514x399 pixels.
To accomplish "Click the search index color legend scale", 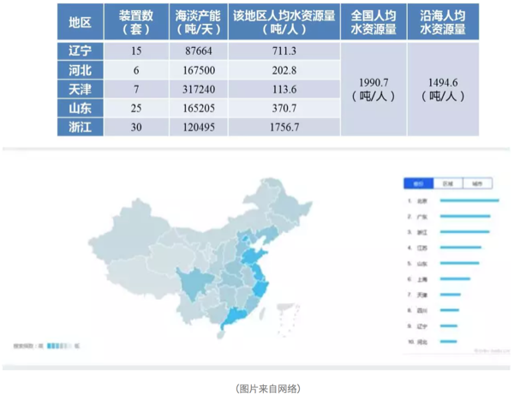I will click(x=57, y=344).
